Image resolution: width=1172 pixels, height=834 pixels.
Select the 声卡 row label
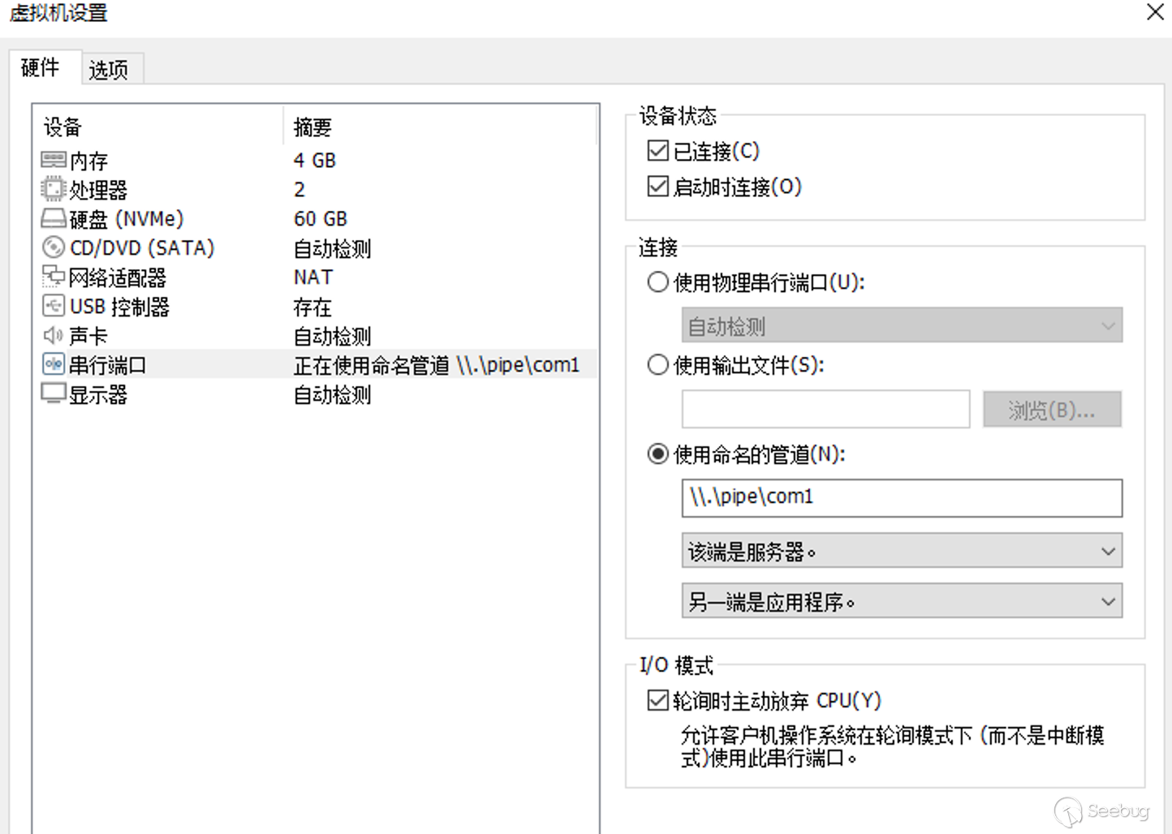point(88,336)
